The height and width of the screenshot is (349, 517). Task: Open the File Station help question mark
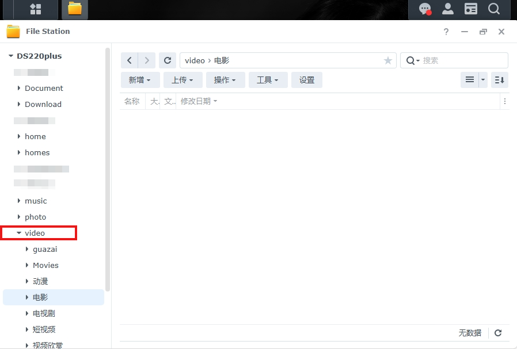click(x=446, y=32)
